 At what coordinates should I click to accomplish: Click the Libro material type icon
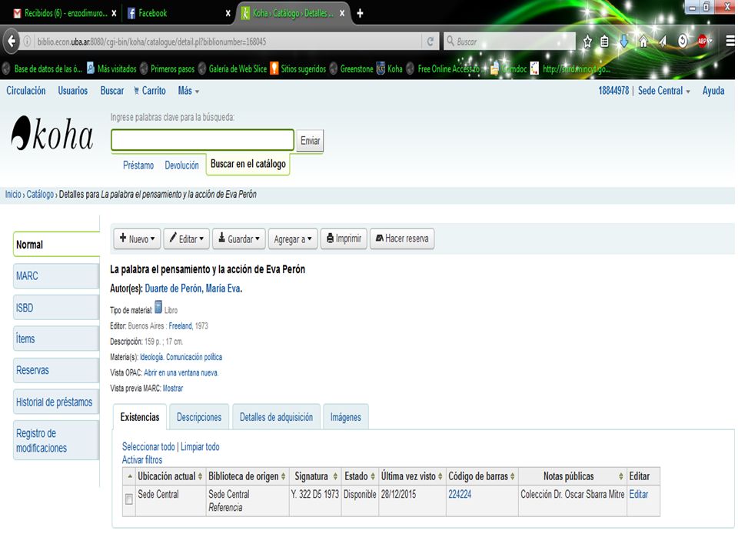(158, 307)
